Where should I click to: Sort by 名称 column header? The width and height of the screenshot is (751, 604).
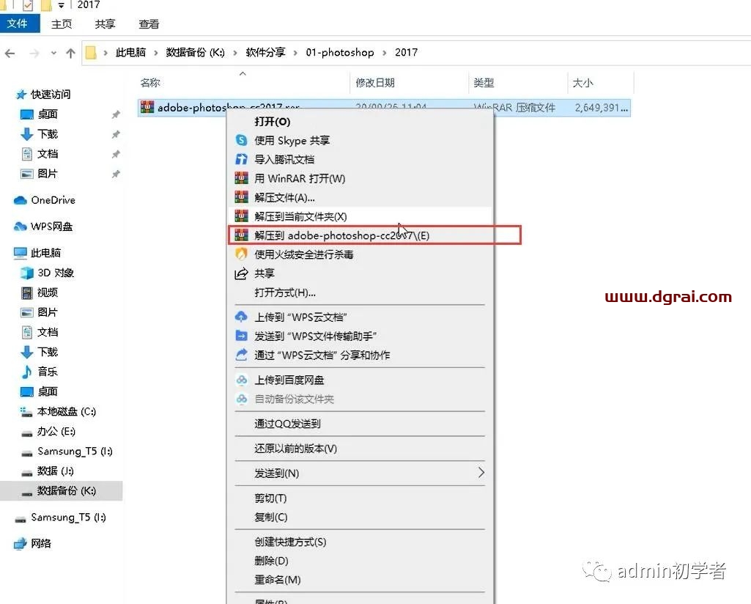coord(243,83)
